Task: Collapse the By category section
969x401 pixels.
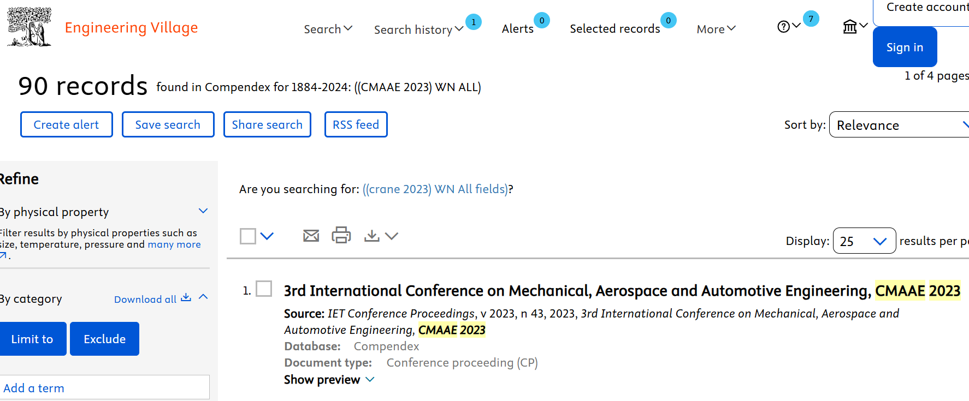Action: [203, 297]
